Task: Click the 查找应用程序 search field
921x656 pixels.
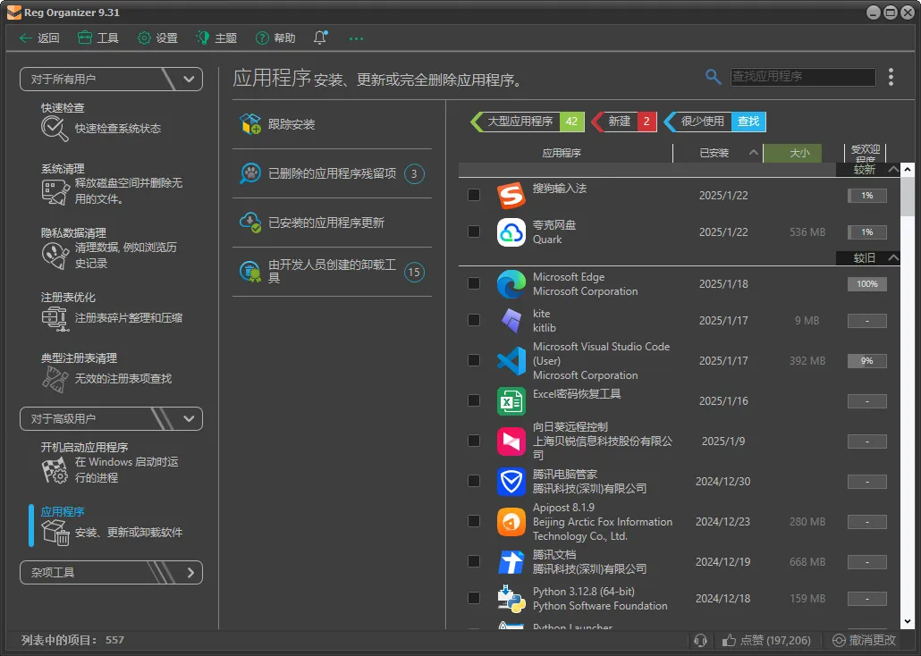Action: tap(803, 76)
